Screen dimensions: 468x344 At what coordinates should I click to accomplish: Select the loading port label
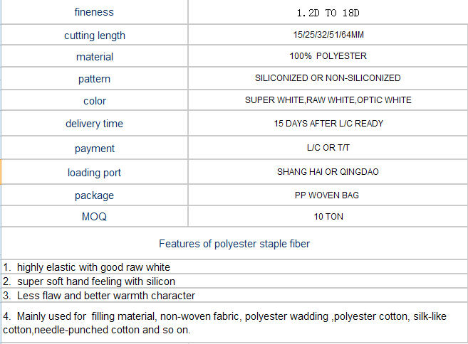tap(94, 173)
